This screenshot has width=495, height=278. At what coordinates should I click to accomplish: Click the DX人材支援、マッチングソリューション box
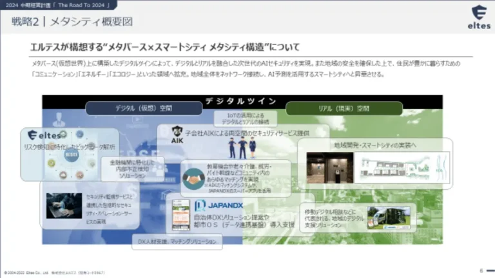point(177,242)
